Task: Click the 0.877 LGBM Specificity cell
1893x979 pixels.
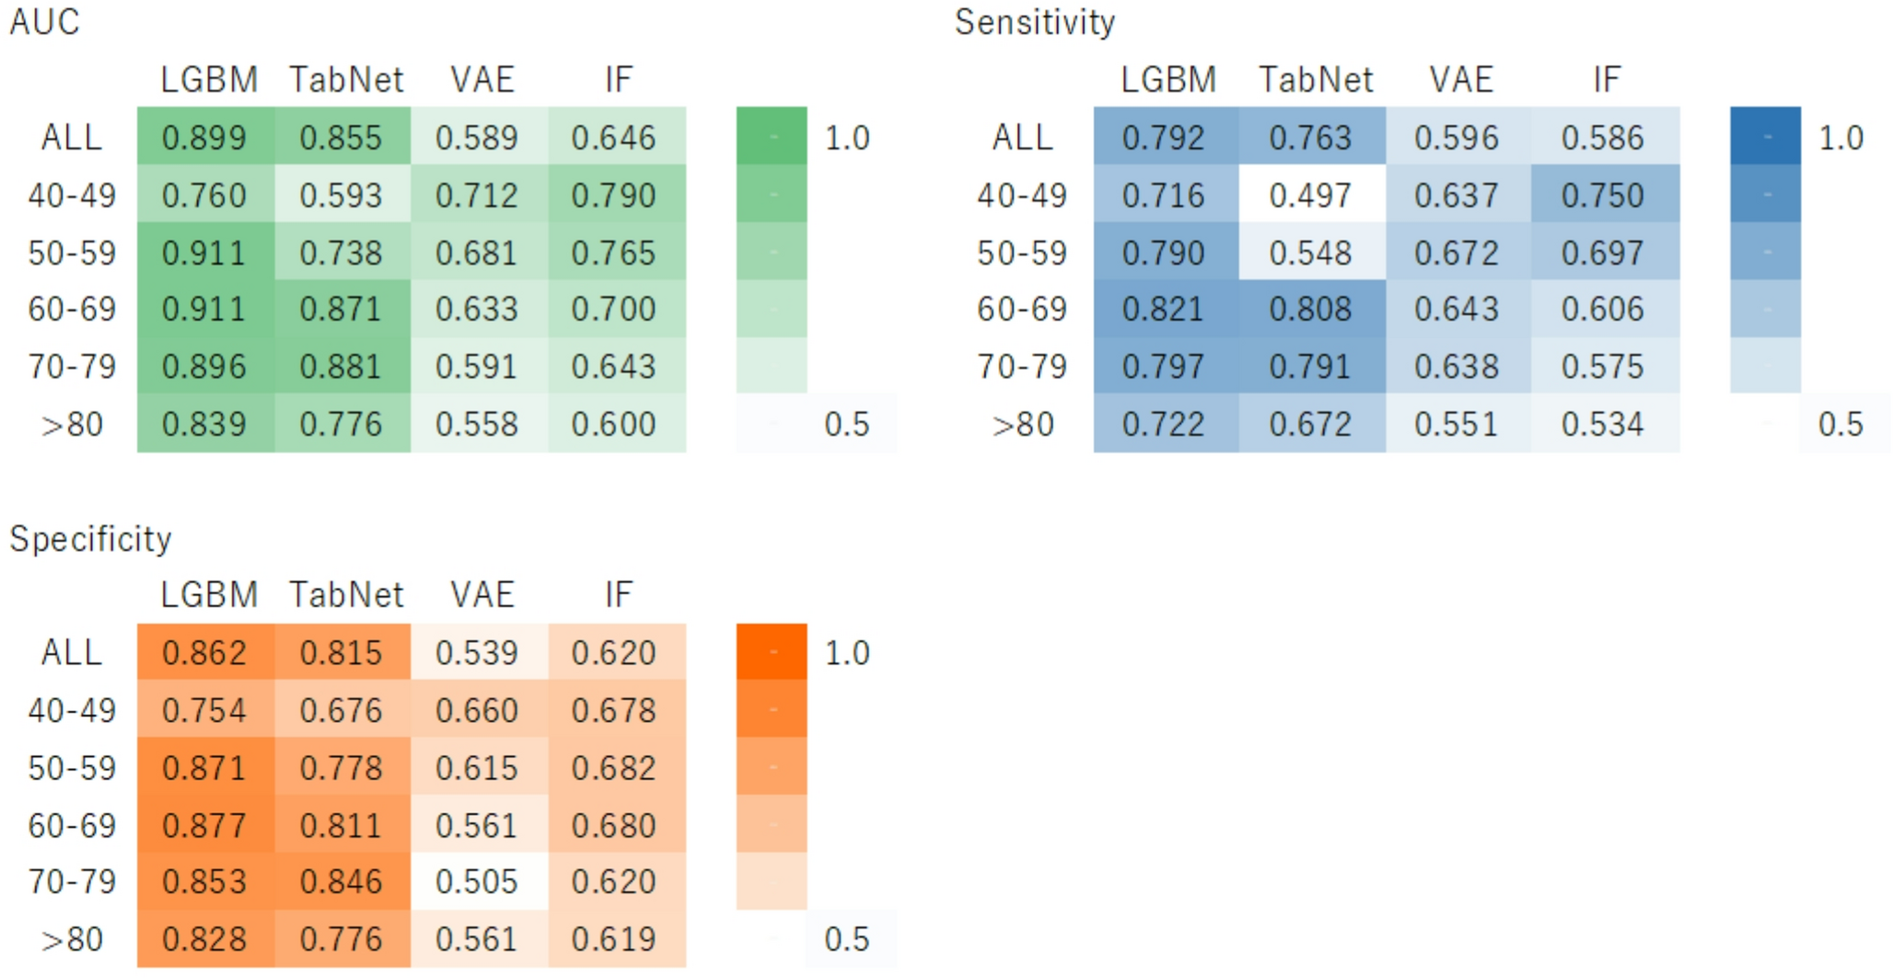Action: coord(204,825)
